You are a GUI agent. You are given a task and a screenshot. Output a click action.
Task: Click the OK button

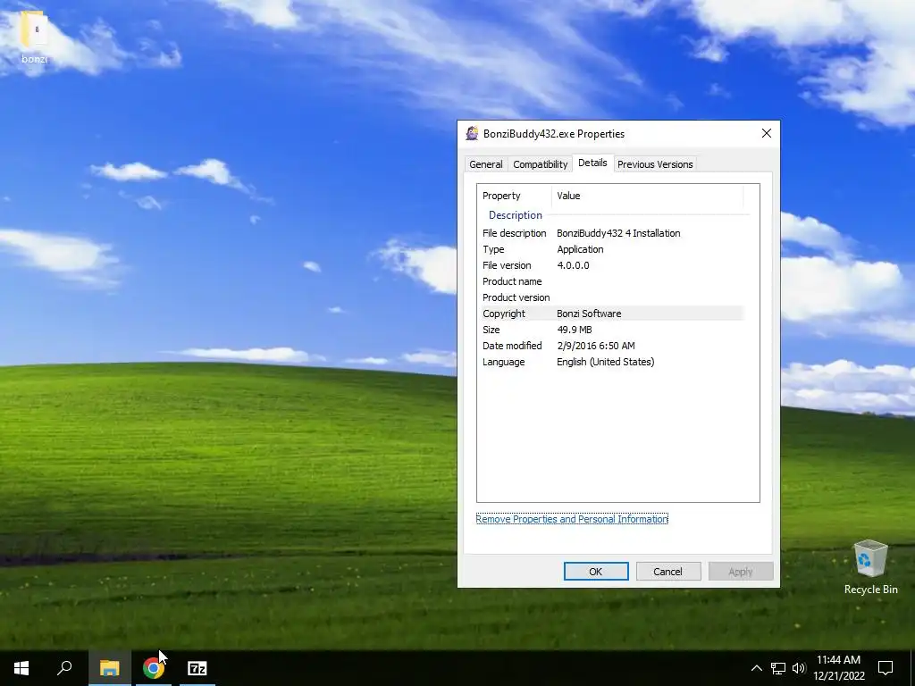596,572
